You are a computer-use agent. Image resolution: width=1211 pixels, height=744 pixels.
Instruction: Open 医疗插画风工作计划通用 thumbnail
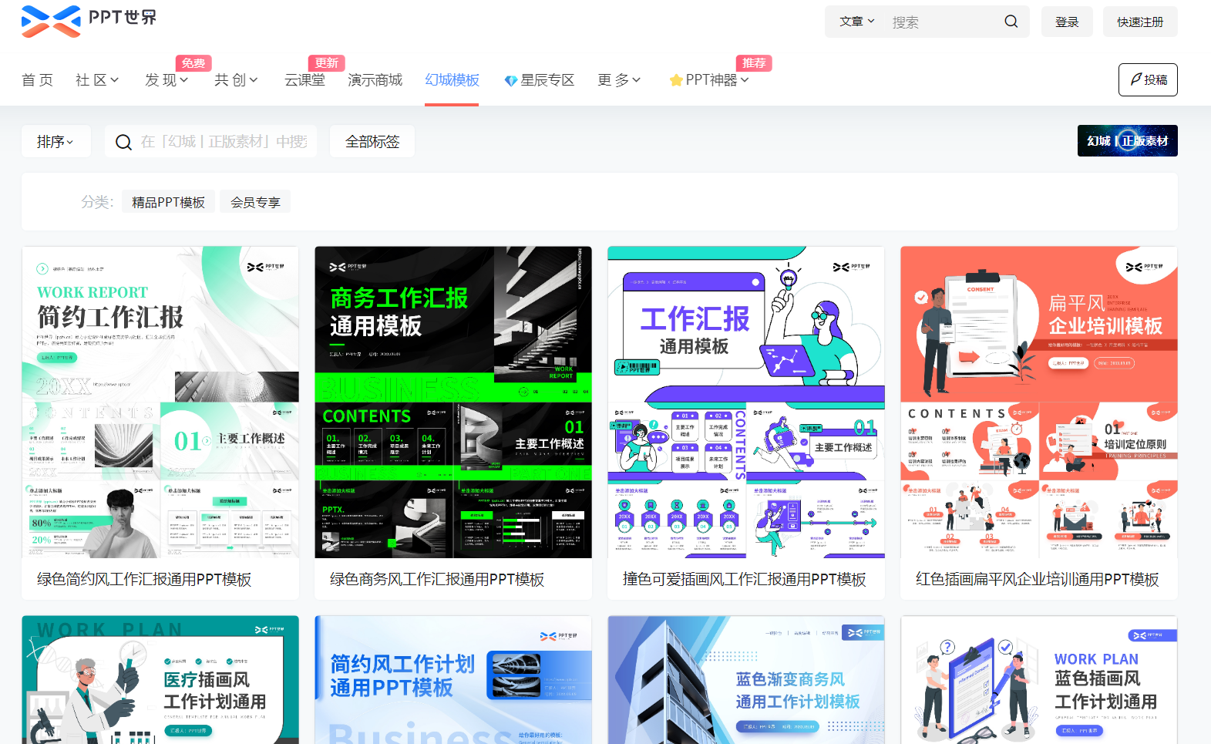pos(160,680)
